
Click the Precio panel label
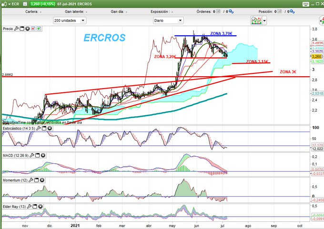click(x=8, y=29)
